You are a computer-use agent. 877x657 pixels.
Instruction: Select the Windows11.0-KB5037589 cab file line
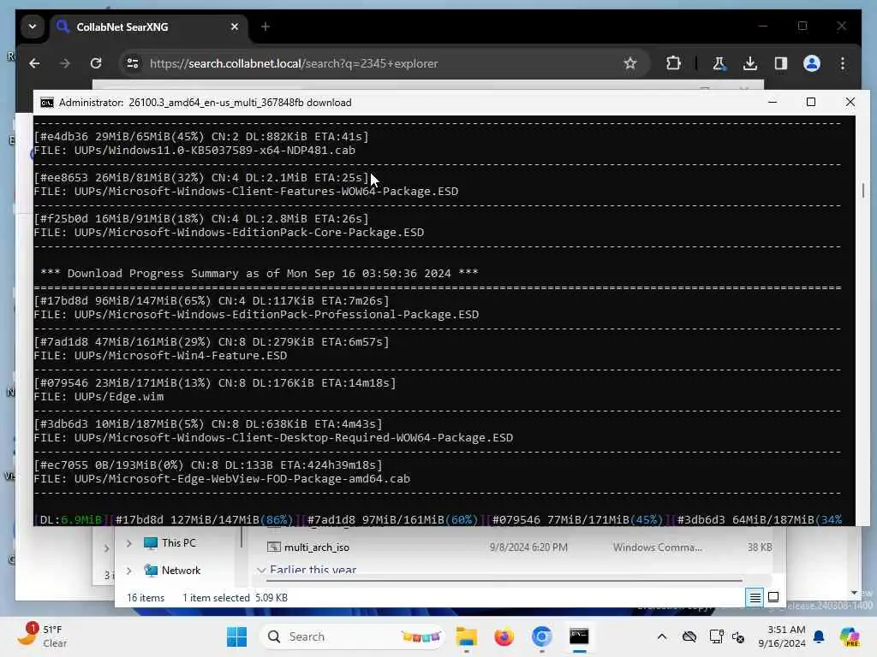tap(194, 151)
